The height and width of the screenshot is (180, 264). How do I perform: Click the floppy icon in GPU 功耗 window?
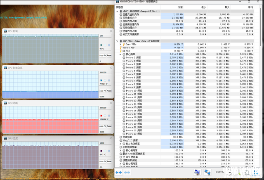pyautogui.click(x=5, y=103)
